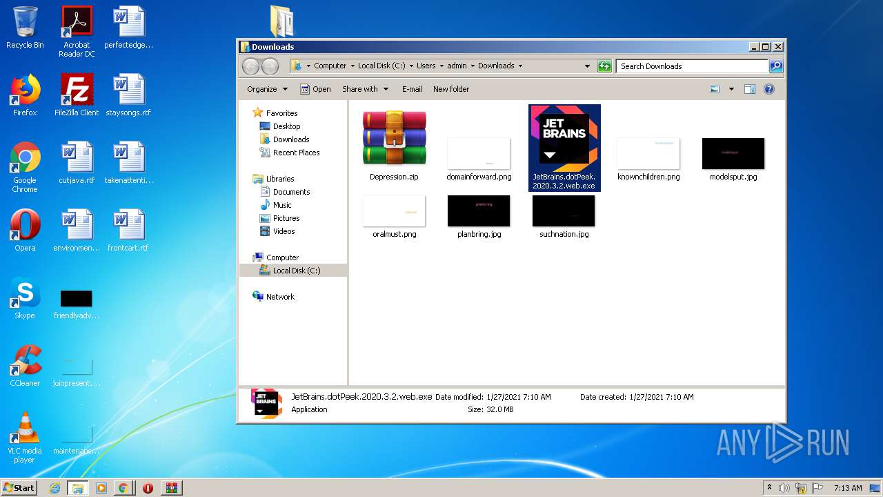Show hidden tray icons arrow
883x497 pixels.
(x=769, y=488)
